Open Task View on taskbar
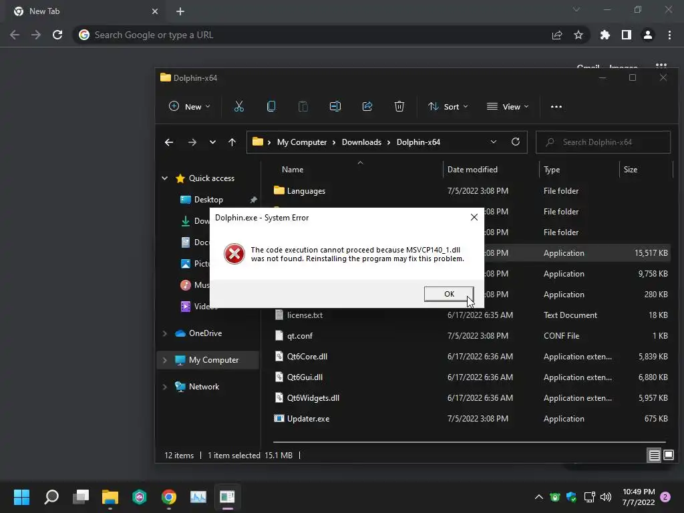The width and height of the screenshot is (684, 513). (81, 497)
